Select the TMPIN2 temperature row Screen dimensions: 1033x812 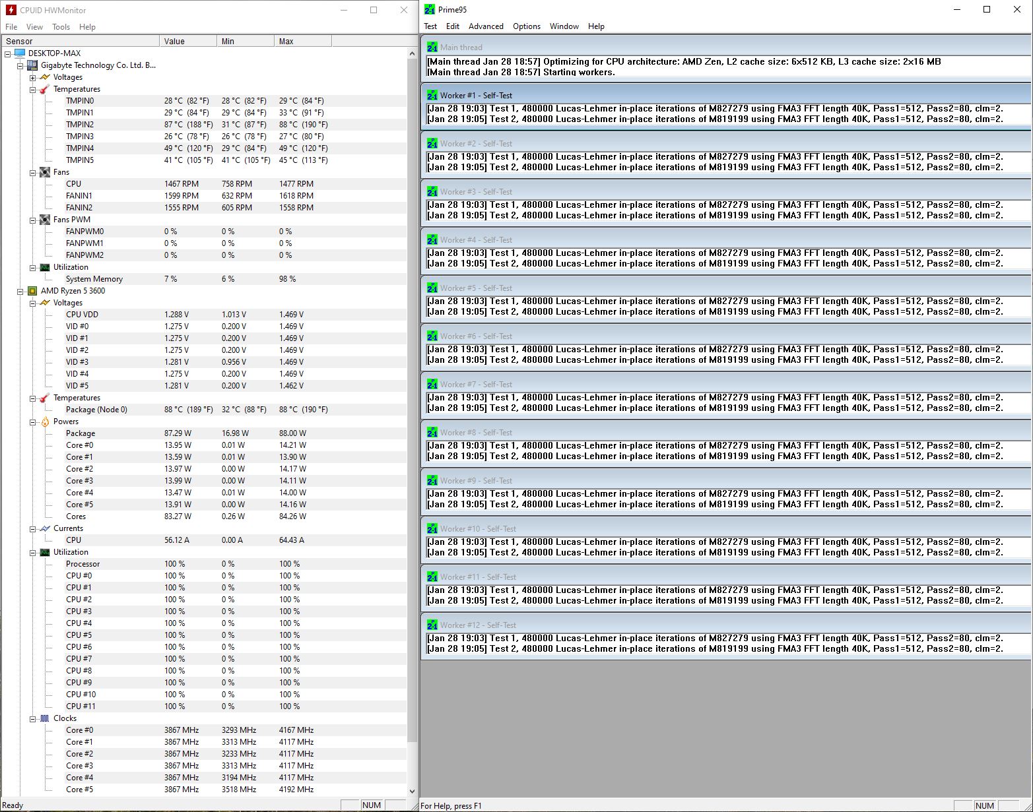coord(203,125)
